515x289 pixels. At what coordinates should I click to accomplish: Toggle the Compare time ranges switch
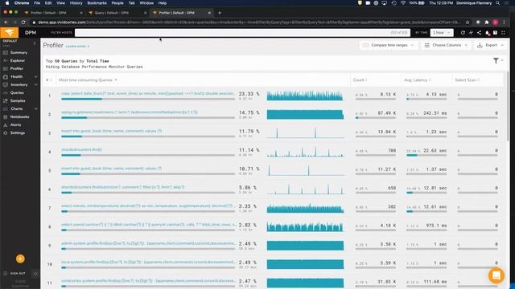365,45
